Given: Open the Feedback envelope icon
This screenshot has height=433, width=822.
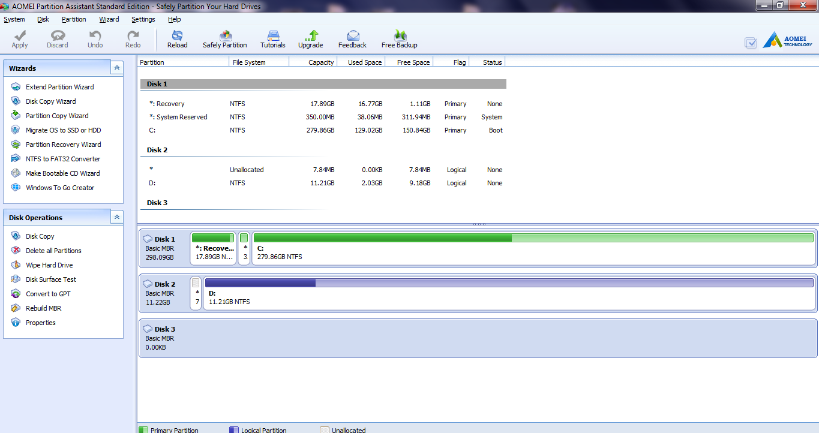Looking at the screenshot, I should 353,35.
